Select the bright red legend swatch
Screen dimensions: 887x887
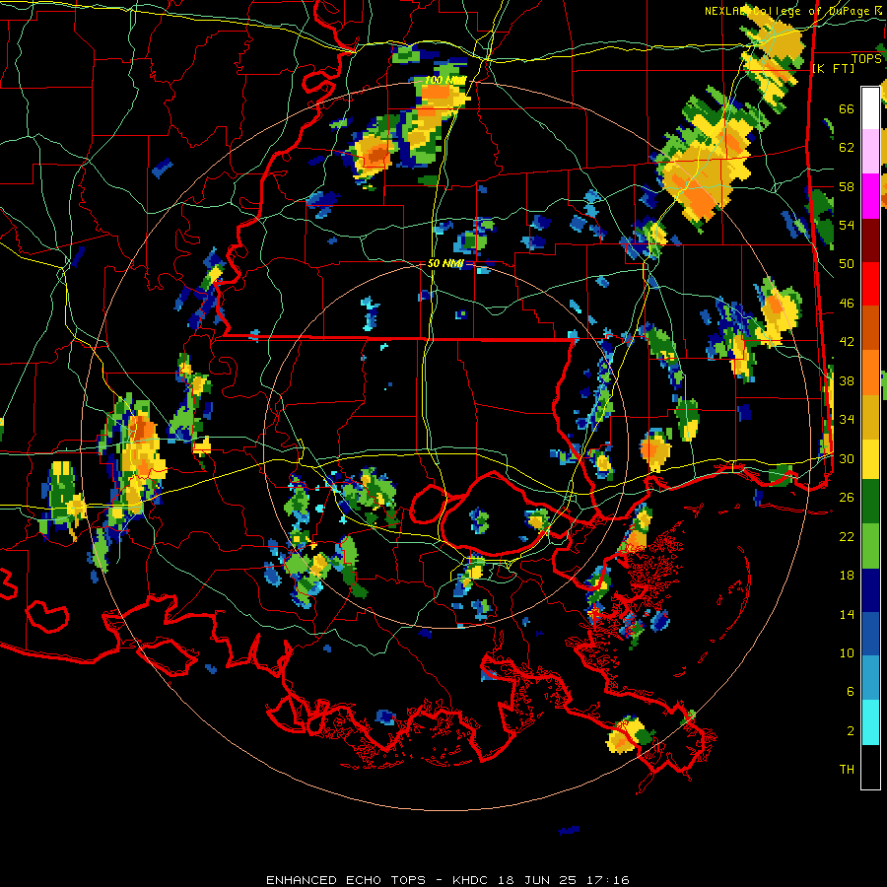tap(870, 284)
